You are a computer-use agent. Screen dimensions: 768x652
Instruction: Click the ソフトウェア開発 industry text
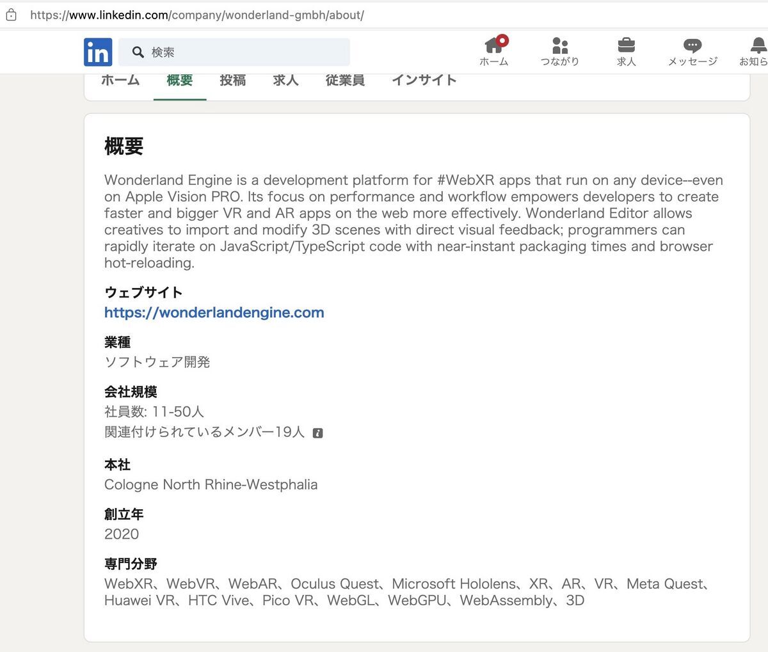click(x=157, y=362)
